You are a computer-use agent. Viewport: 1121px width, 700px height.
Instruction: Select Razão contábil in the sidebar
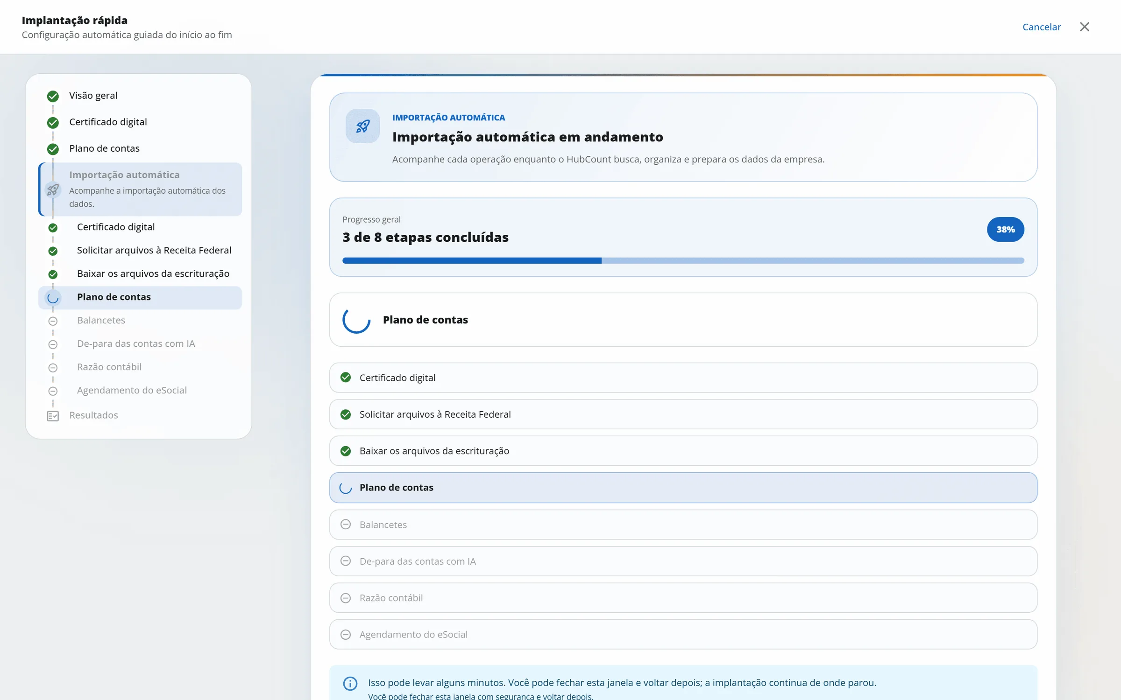[109, 367]
